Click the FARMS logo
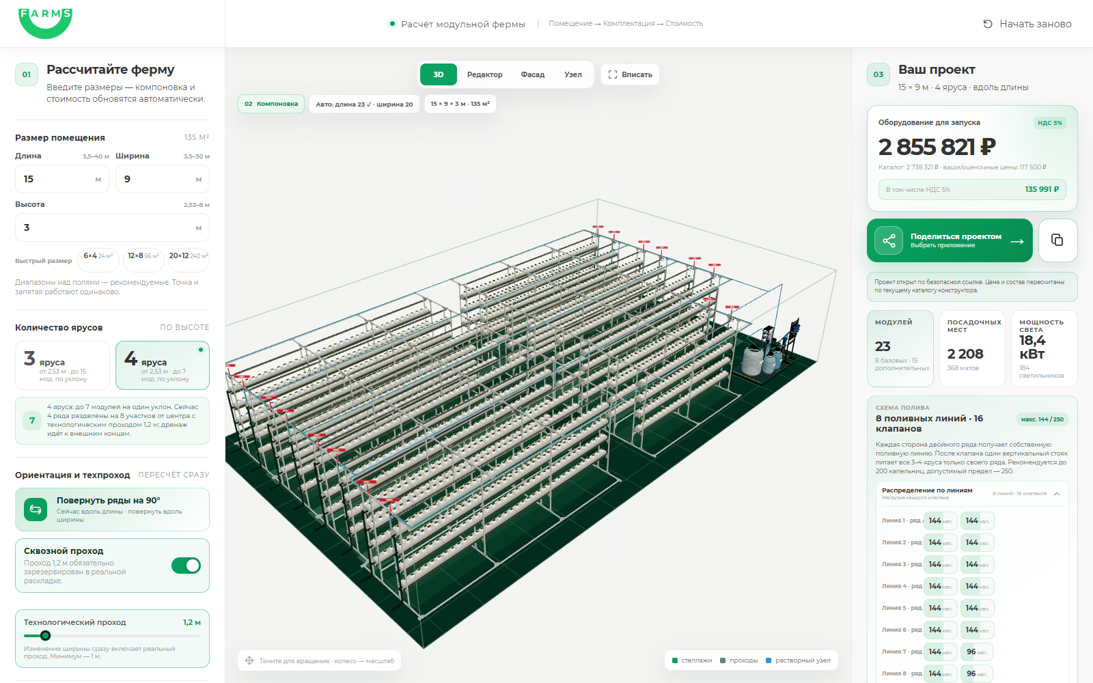The width and height of the screenshot is (1093, 683). (45, 23)
